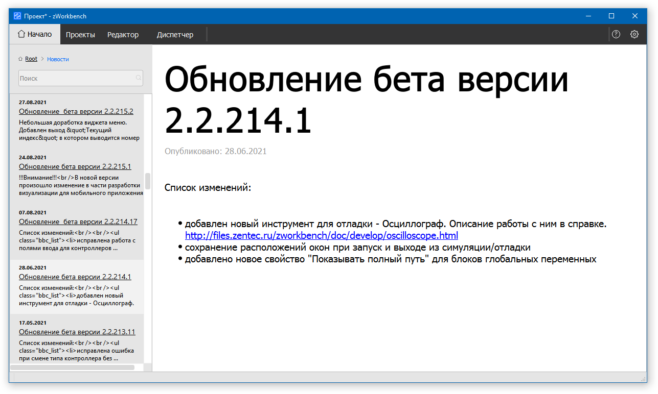Open news item Обновление бета версии 2.2.215.1
This screenshot has height=394, width=658.
75,166
